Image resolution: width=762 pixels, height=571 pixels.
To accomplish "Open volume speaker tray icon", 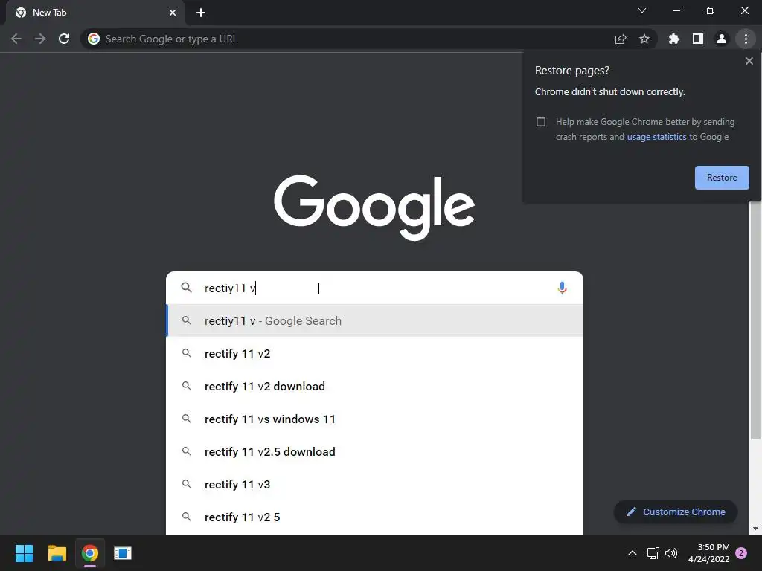I will point(671,553).
